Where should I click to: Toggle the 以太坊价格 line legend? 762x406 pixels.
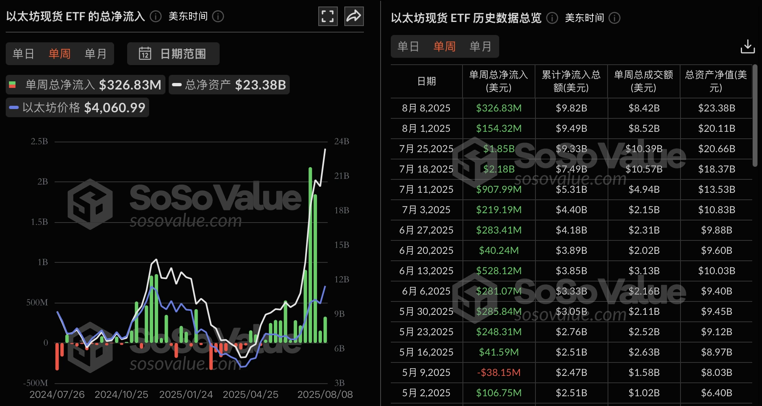click(x=77, y=108)
